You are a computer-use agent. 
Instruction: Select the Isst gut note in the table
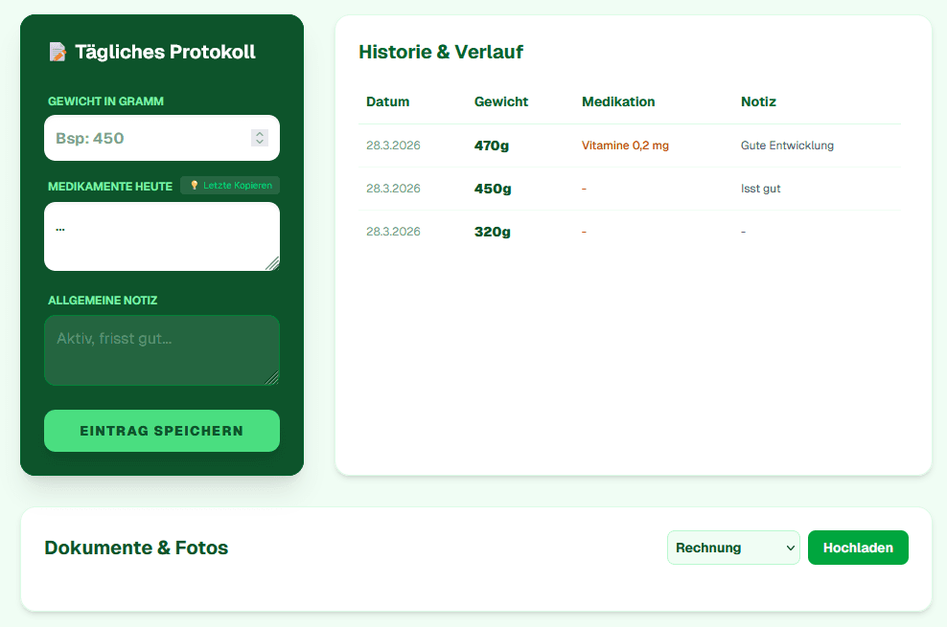pyautogui.click(x=760, y=189)
